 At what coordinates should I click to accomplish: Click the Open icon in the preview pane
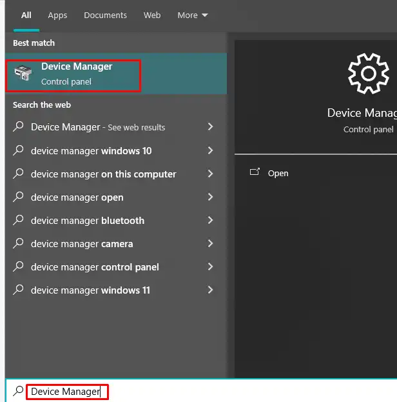coord(255,172)
